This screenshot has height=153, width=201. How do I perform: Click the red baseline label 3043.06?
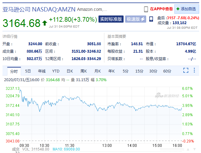pos(12,141)
